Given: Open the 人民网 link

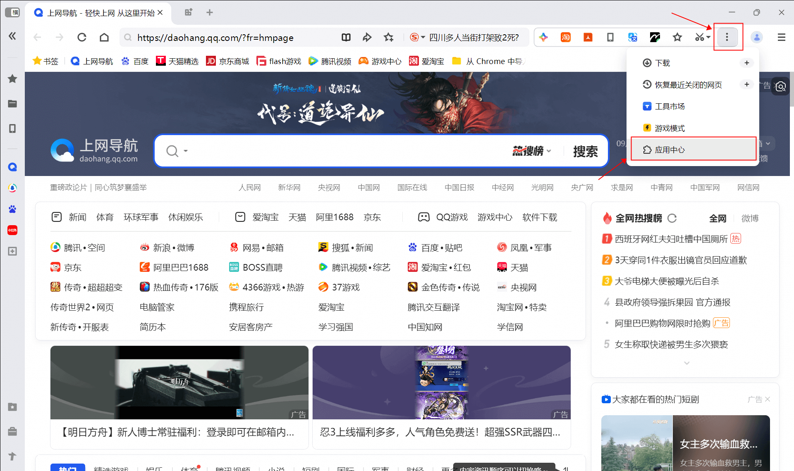Looking at the screenshot, I should pos(250,187).
